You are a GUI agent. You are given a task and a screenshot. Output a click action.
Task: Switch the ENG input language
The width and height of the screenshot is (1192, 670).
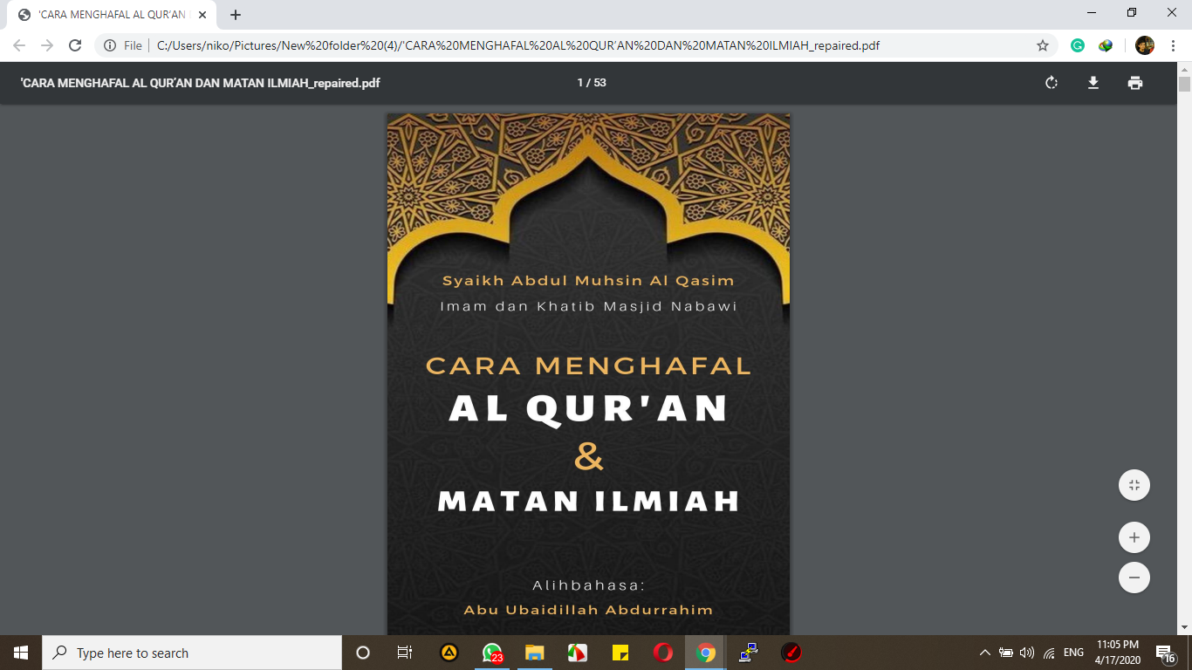tap(1073, 653)
